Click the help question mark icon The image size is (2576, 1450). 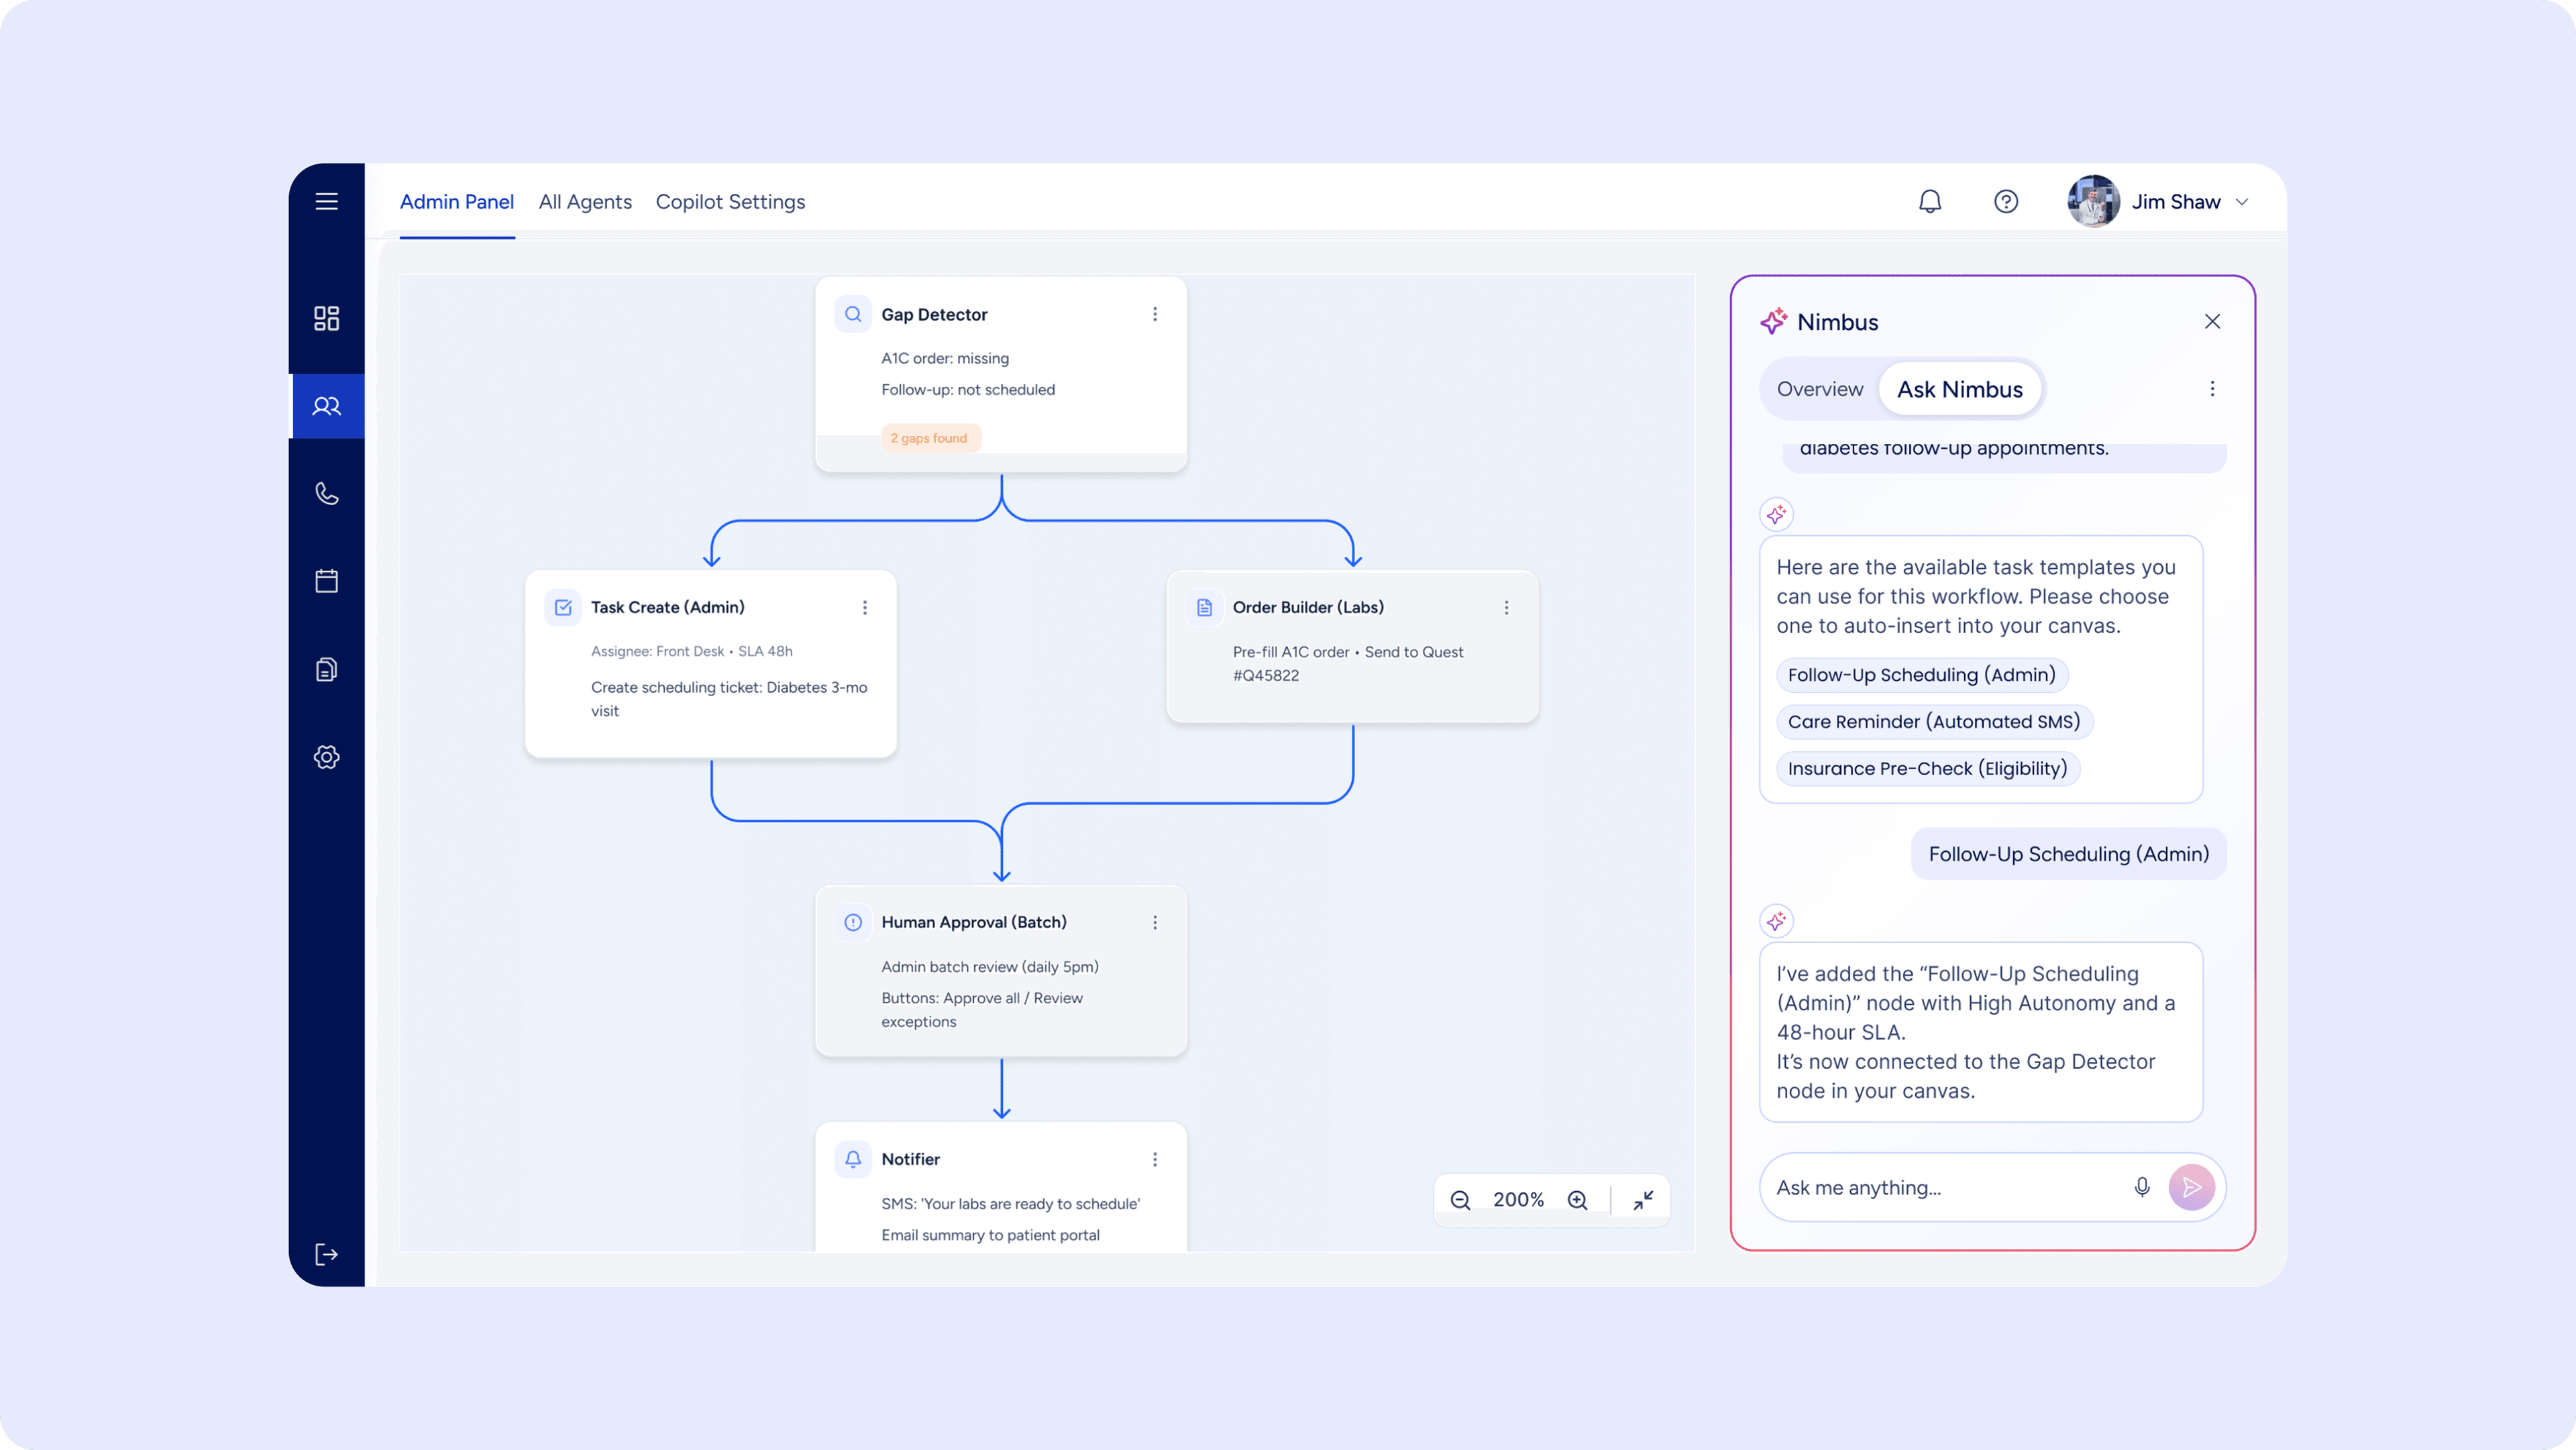(x=2005, y=201)
